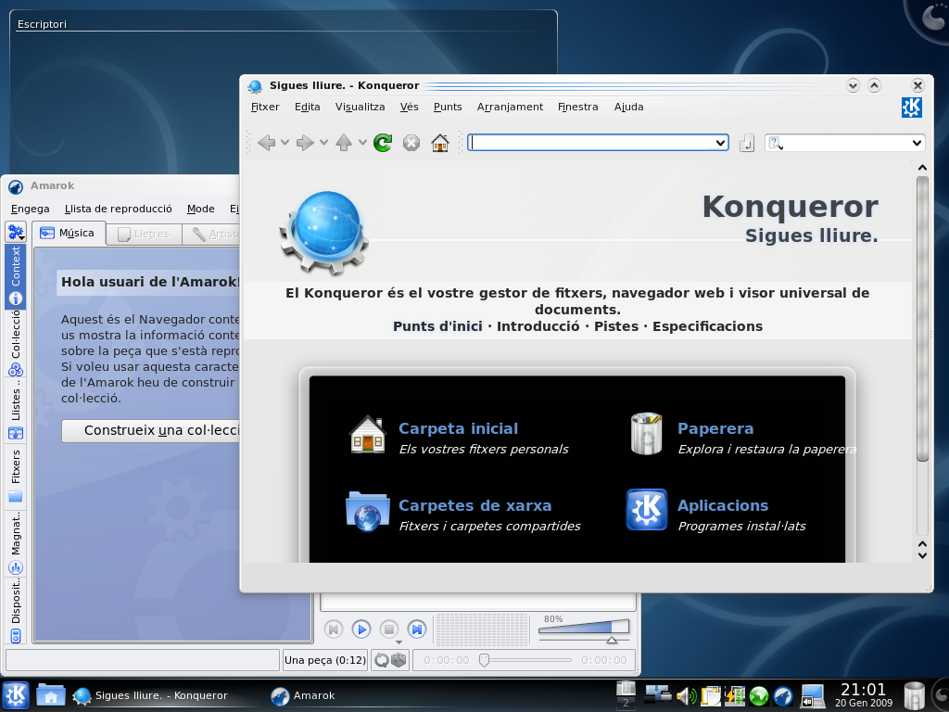Open Carpetes de xarxa link
The height and width of the screenshot is (712, 949).
point(475,505)
